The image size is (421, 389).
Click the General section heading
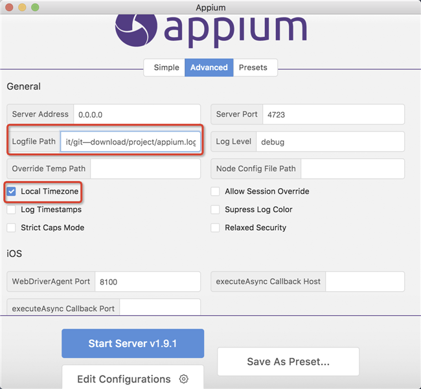pyautogui.click(x=23, y=86)
